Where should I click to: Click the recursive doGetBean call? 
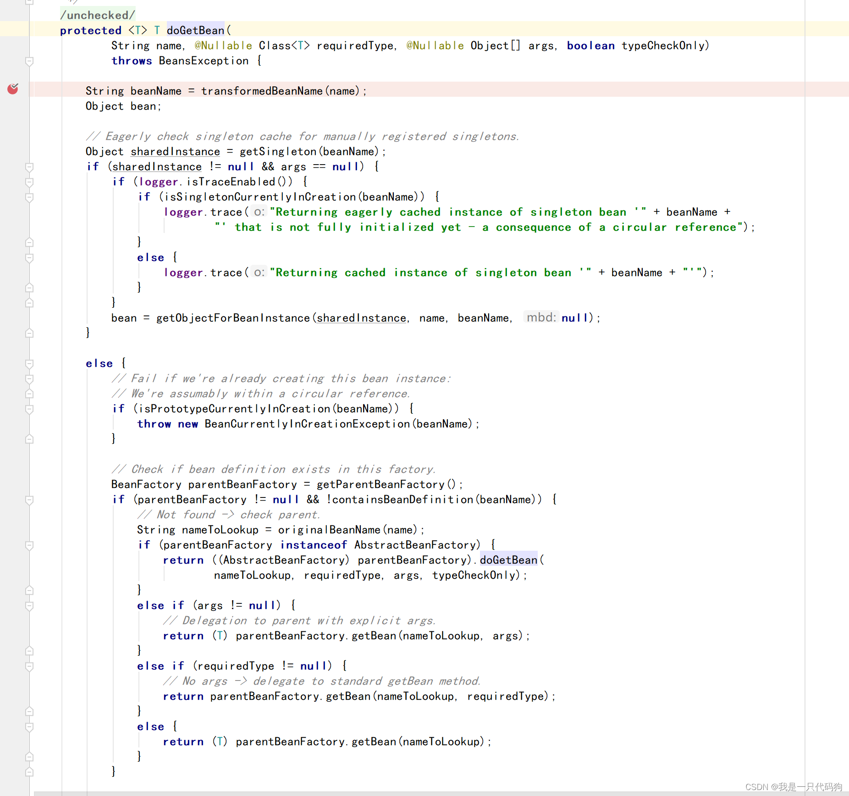point(508,560)
